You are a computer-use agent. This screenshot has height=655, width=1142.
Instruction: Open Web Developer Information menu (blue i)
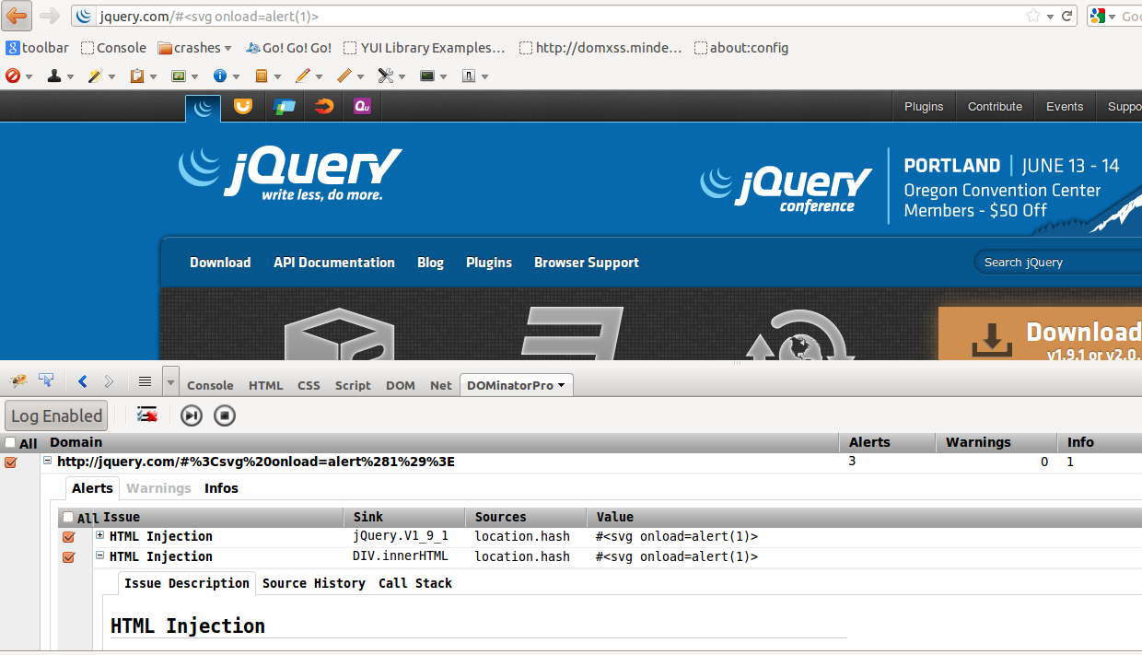coord(226,76)
